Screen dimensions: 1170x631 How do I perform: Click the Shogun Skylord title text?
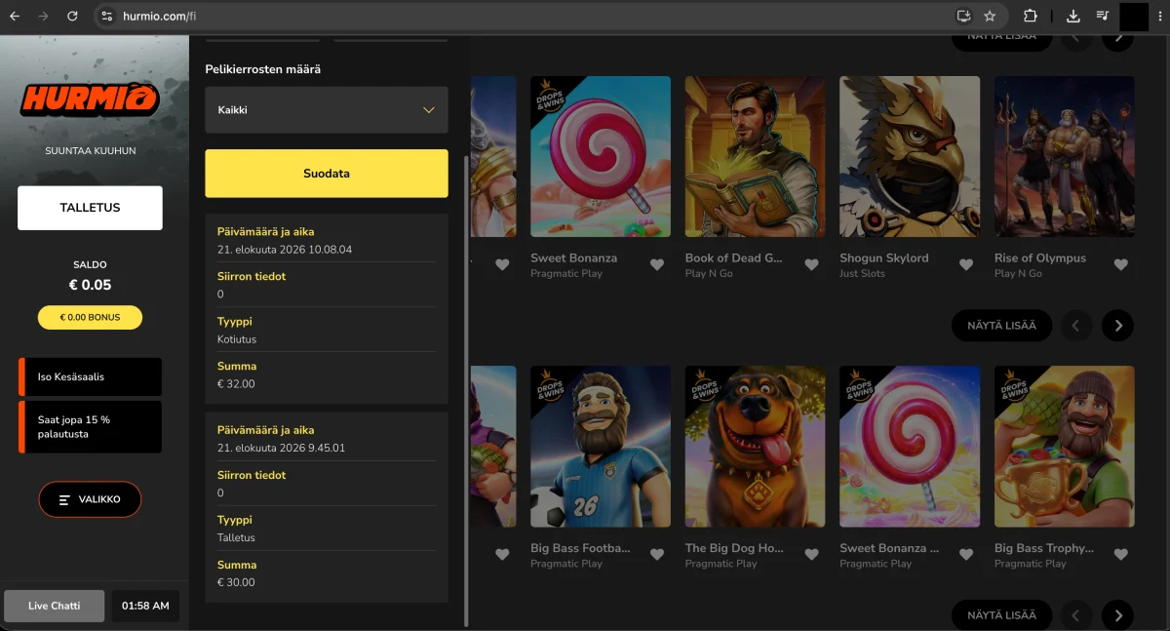pyautogui.click(x=884, y=258)
